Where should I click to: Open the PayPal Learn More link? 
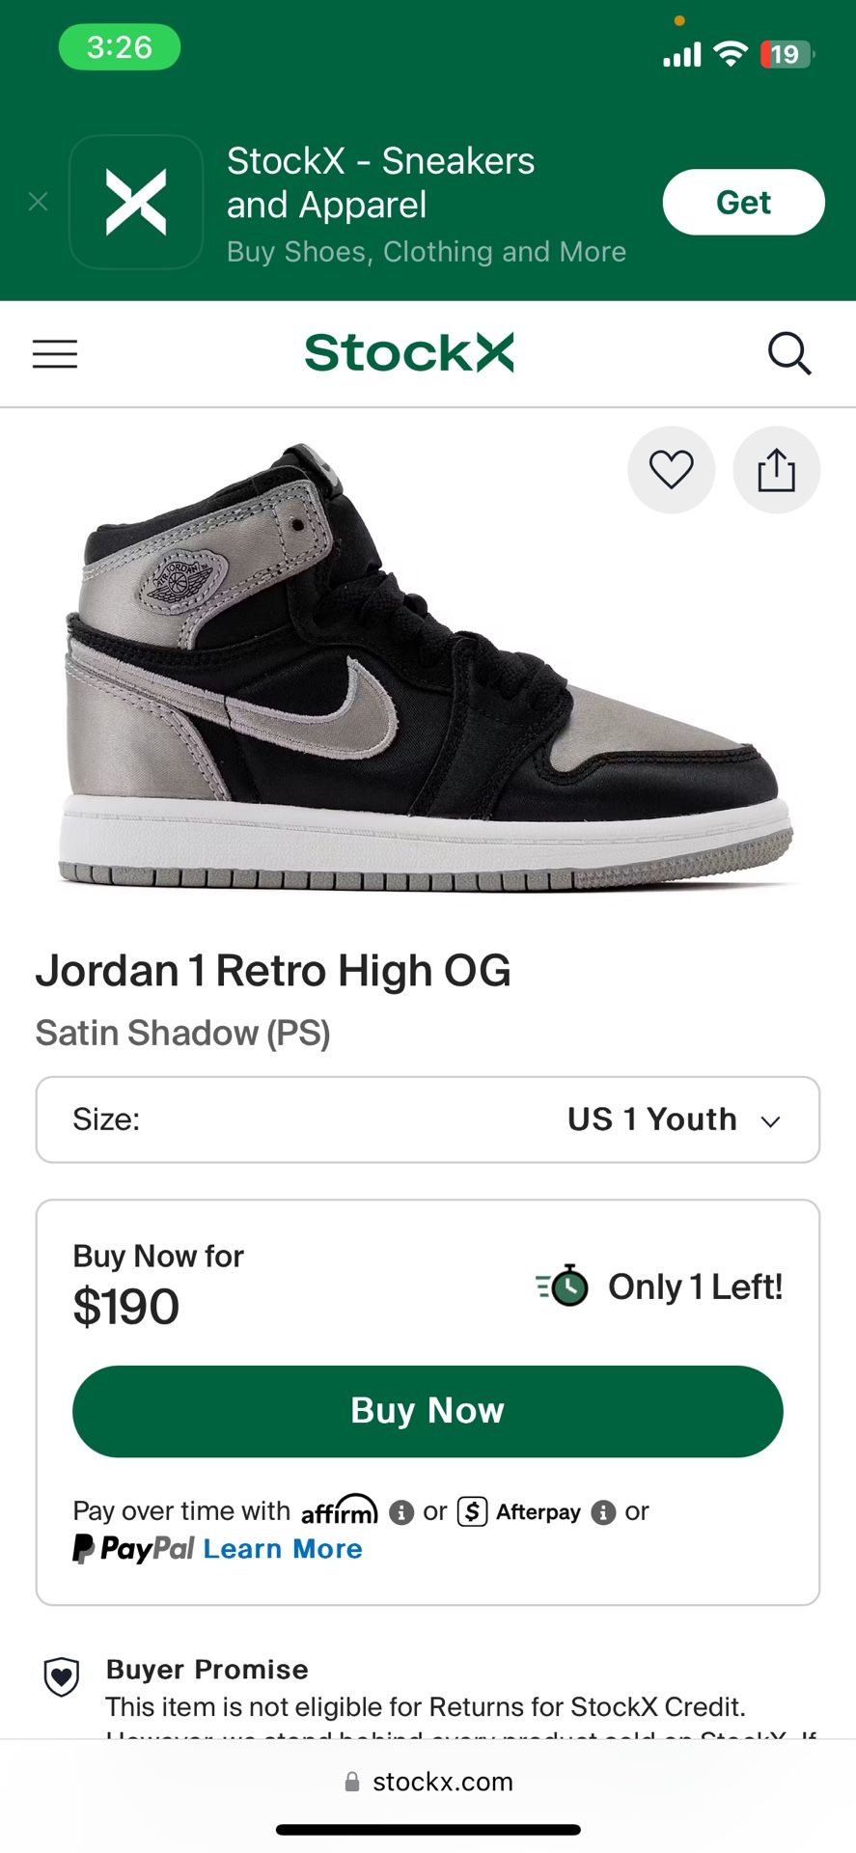[x=283, y=1549]
